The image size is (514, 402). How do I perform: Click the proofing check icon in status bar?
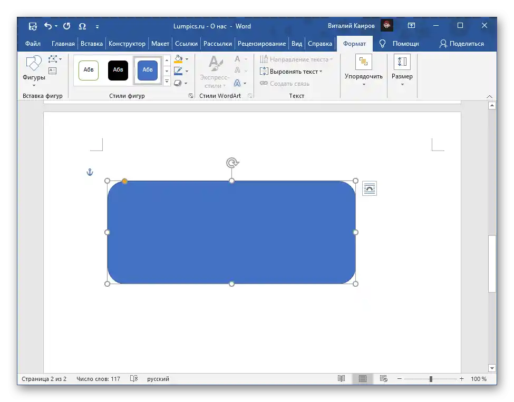(x=134, y=379)
